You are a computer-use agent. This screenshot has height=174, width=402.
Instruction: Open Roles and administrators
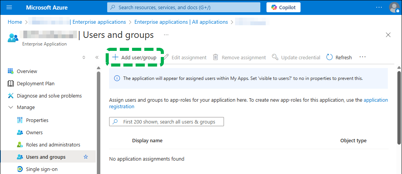[x=53, y=145]
